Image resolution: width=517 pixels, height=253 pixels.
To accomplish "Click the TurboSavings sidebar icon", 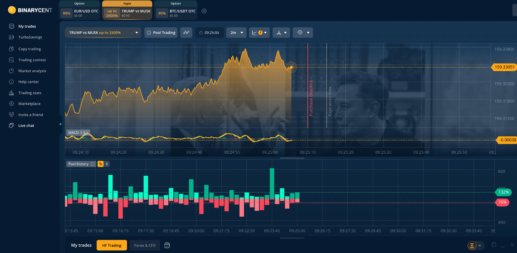I will pyautogui.click(x=12, y=37).
